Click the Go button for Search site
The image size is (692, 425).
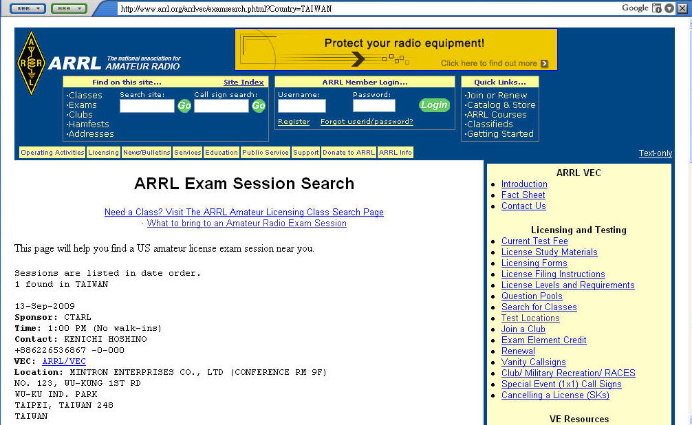pos(184,105)
